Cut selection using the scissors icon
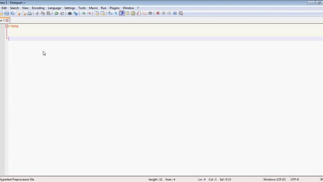 click(x=37, y=14)
